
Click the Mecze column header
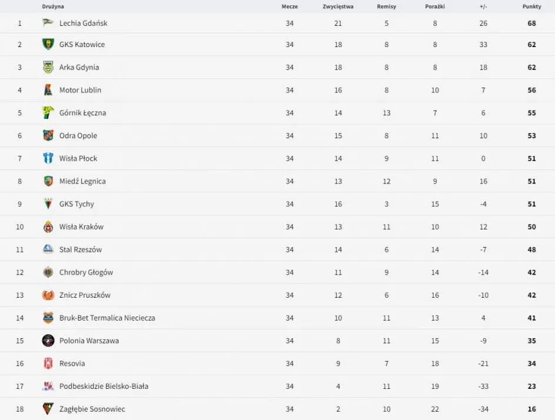point(290,6)
